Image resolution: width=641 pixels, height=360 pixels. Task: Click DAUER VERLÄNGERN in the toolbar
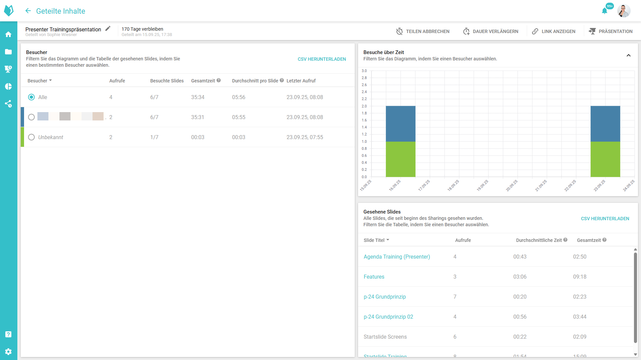[491, 31]
